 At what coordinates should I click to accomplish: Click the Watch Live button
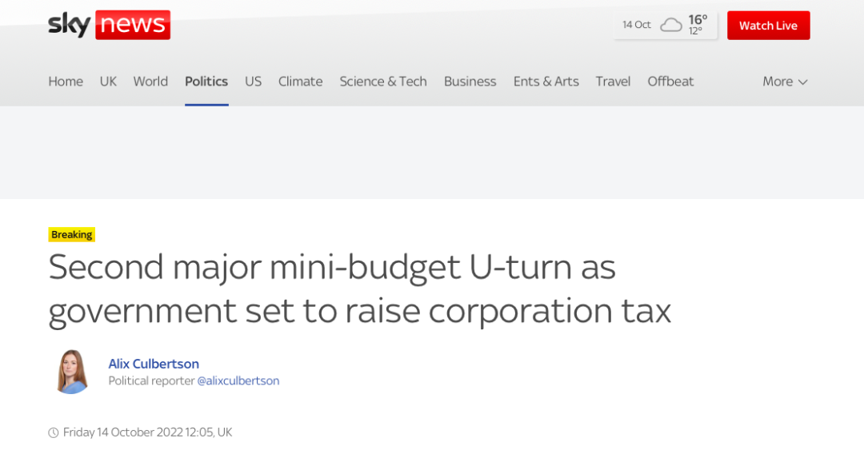click(768, 26)
